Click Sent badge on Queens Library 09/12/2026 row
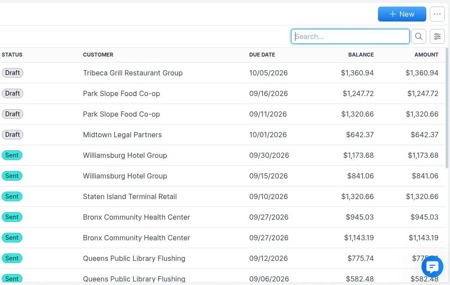This screenshot has height=285, width=450. point(12,258)
